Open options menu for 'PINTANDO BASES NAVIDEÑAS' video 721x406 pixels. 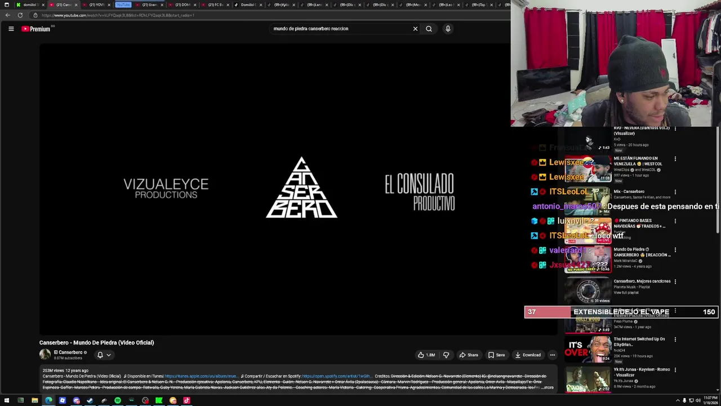pos(675,221)
